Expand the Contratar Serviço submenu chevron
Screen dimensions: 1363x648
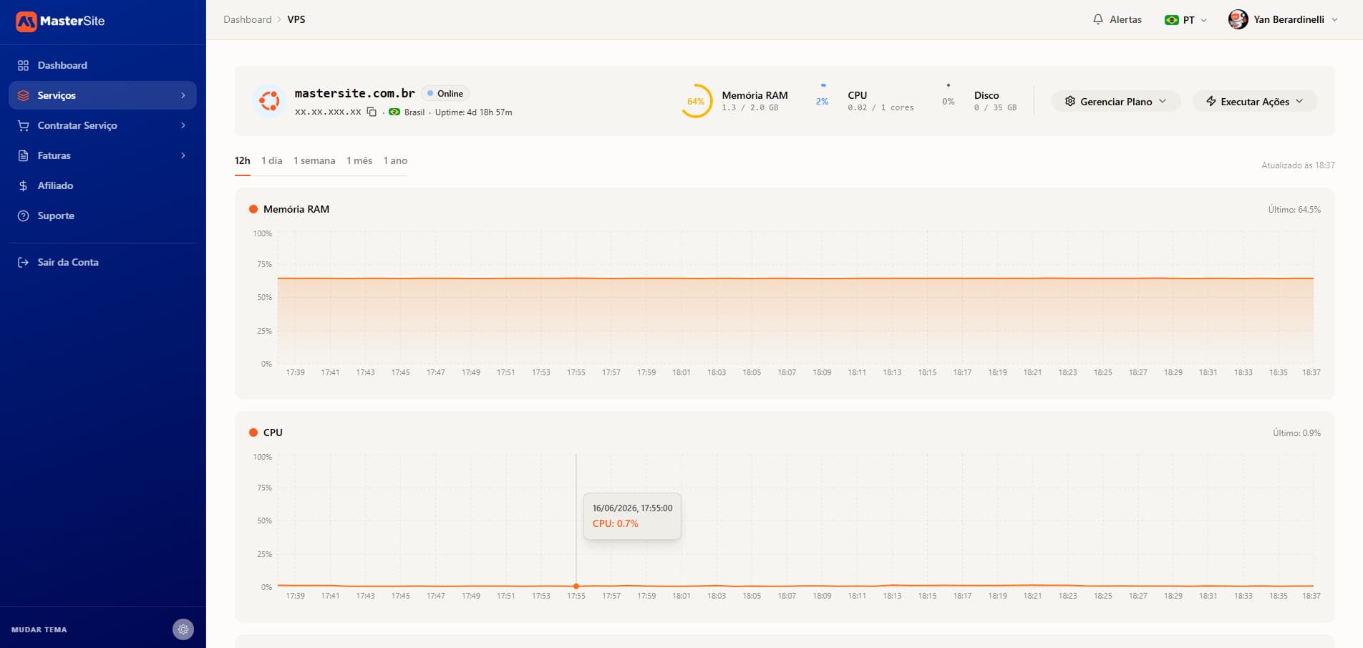coord(183,125)
